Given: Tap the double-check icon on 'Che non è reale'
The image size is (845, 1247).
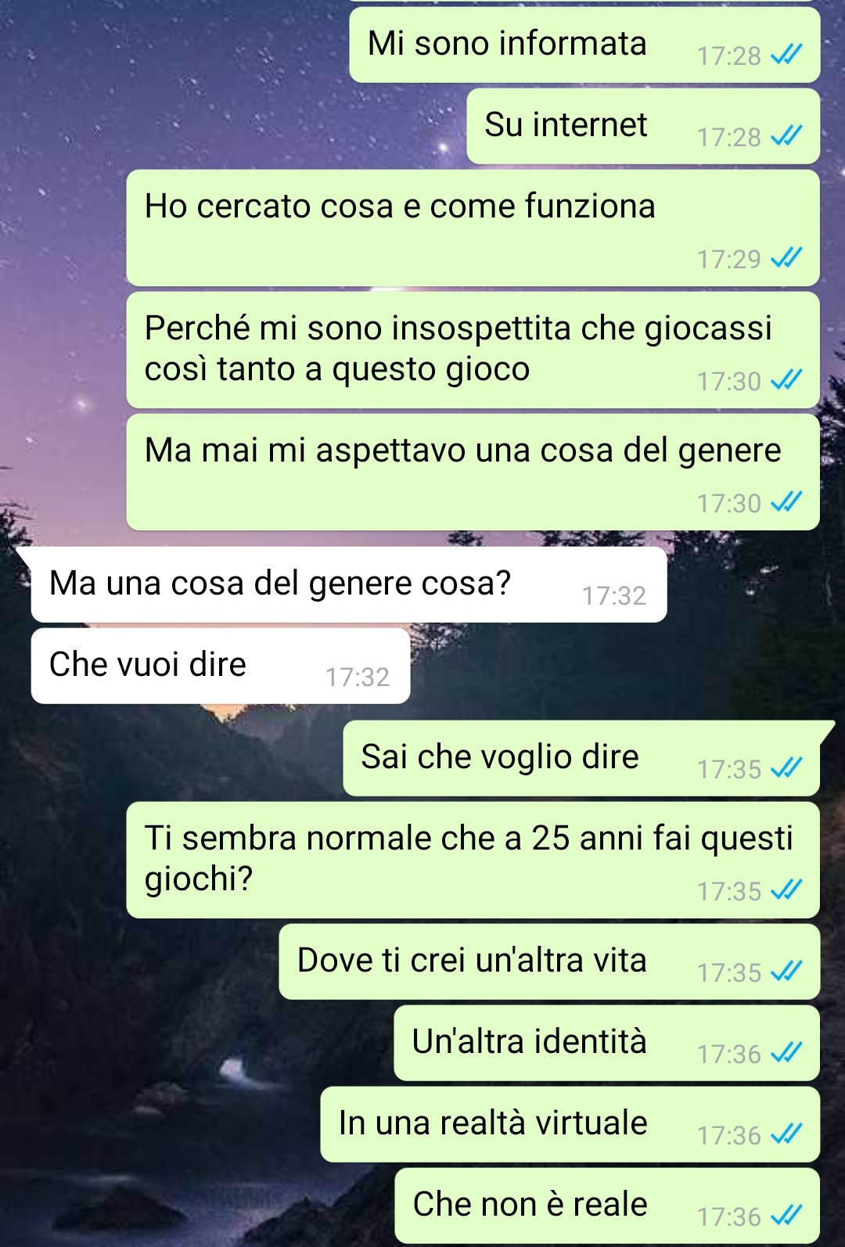Looking at the screenshot, I should click(x=786, y=1216).
